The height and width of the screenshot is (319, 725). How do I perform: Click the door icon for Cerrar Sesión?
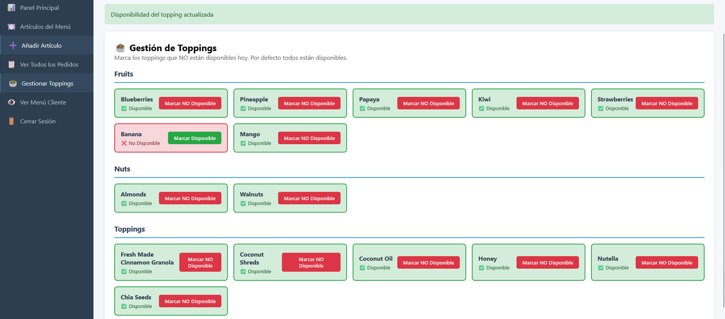coord(11,121)
